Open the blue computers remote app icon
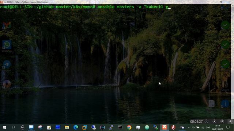 [x=94, y=127]
